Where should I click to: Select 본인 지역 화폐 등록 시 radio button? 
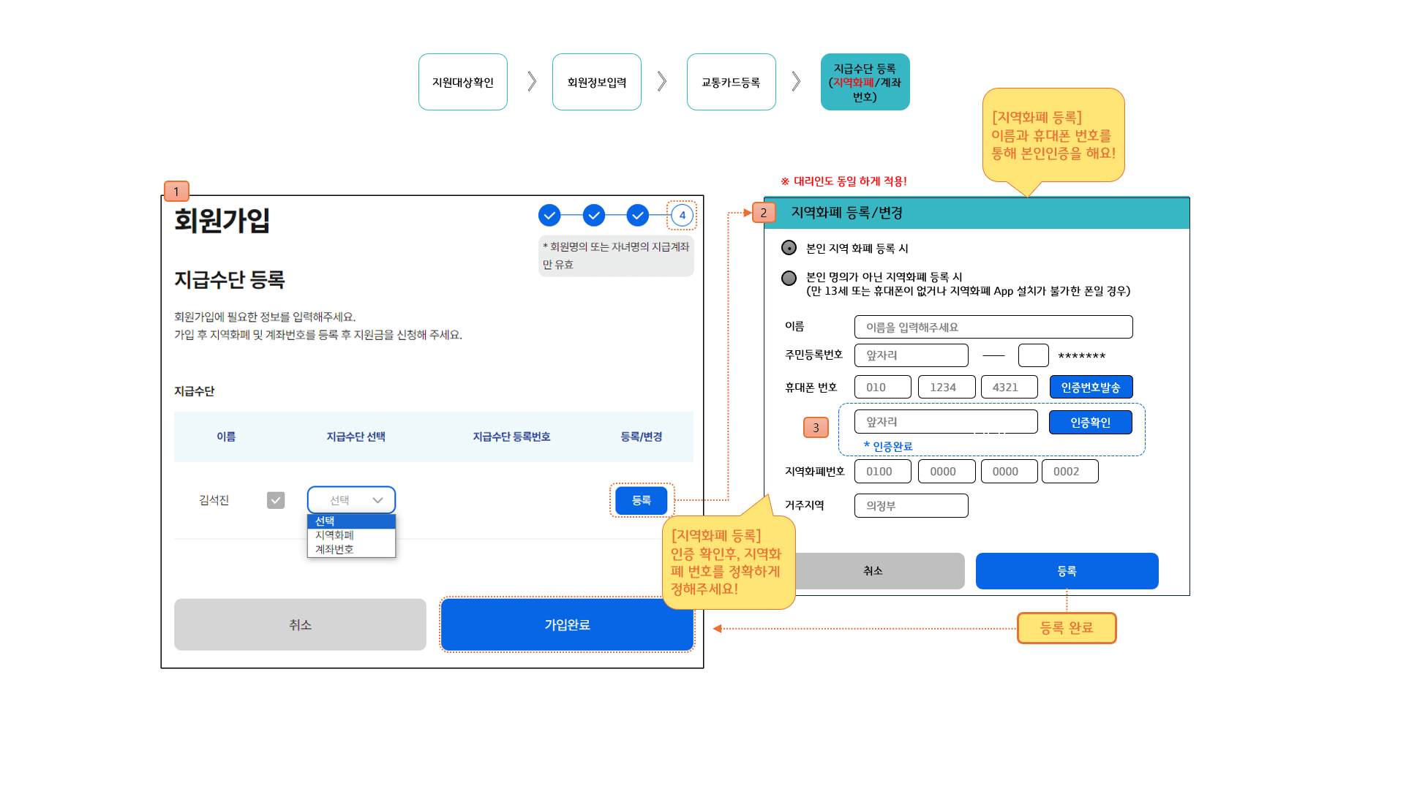pos(789,248)
